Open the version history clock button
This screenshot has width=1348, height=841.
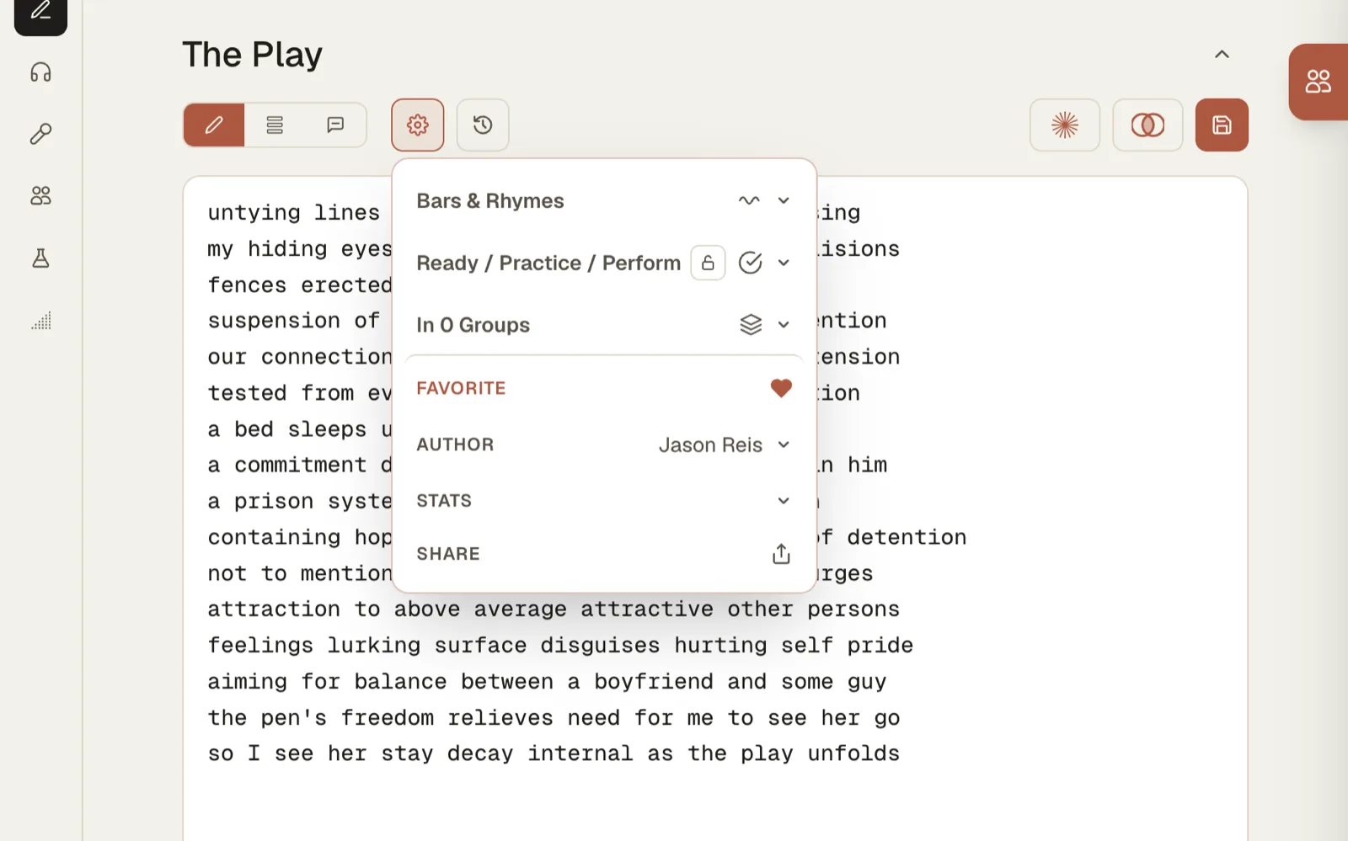[483, 125]
